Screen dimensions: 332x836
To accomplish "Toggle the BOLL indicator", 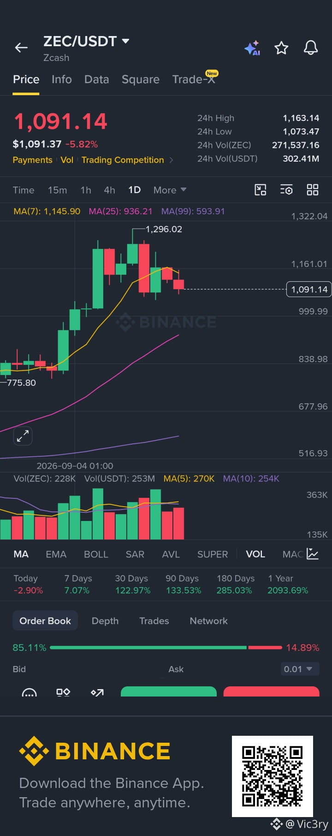I will point(96,554).
